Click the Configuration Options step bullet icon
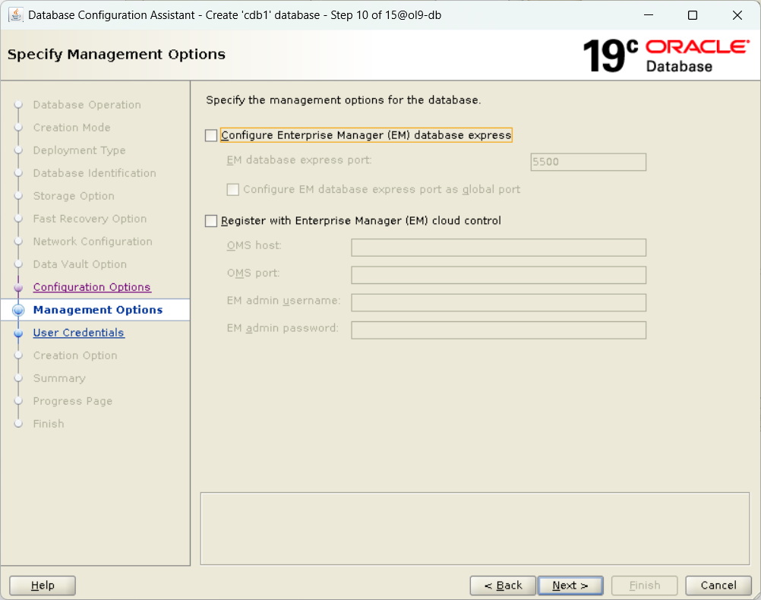761x600 pixels. pos(18,287)
